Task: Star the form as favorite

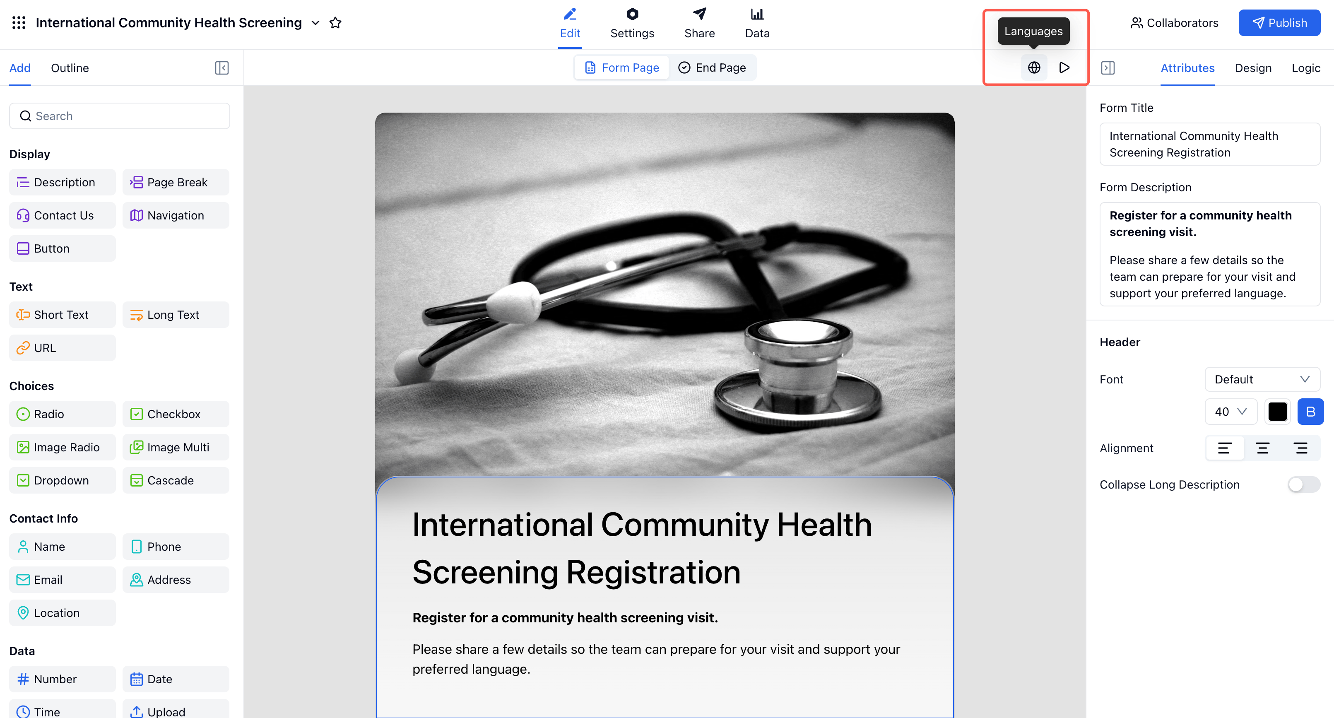Action: pyautogui.click(x=336, y=23)
